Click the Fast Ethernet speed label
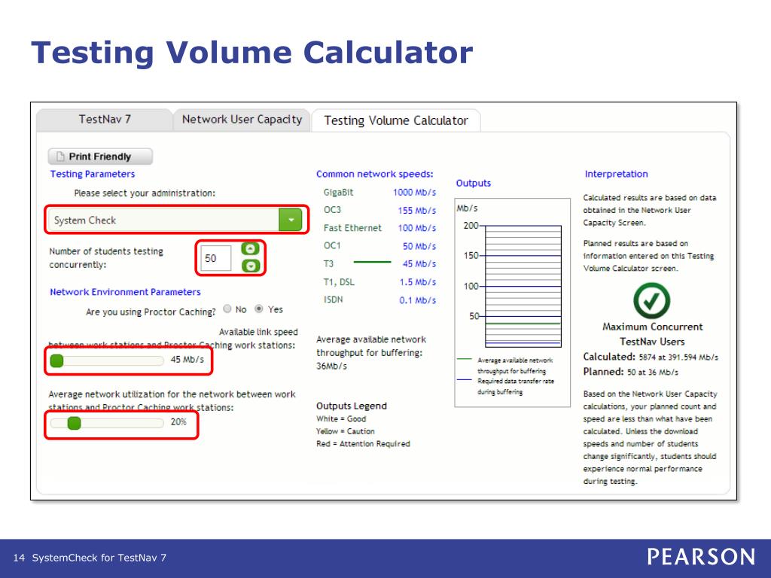The width and height of the screenshot is (771, 578). (352, 228)
